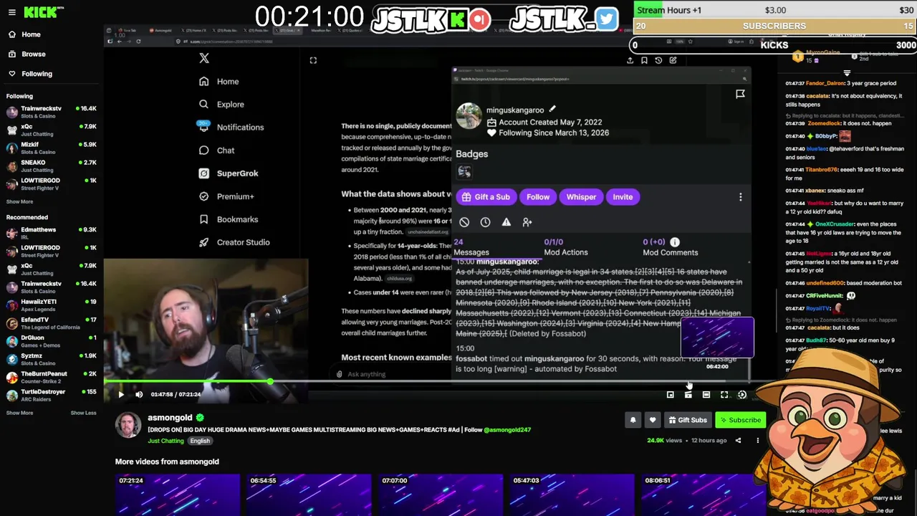Viewport: 917px width, 516px height.
Task: Open Chat in the X sidebar
Action: (x=216, y=150)
